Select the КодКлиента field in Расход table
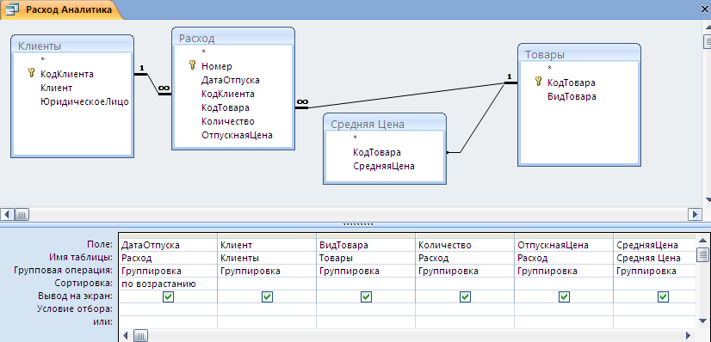Screen dimensions: 711x342 coord(227,95)
